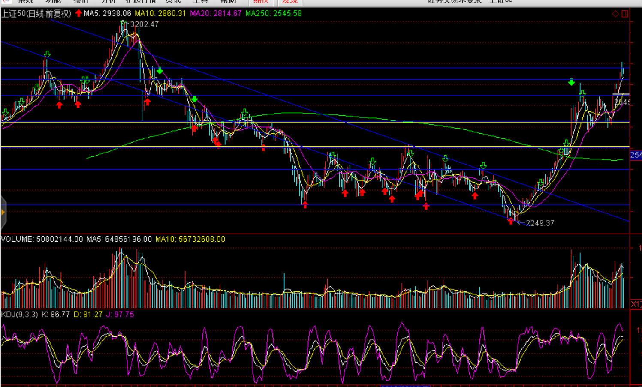Screen dimensions: 642x387
Task: Click the solid green down arrow near 3202.47 decline
Action: tap(160, 71)
